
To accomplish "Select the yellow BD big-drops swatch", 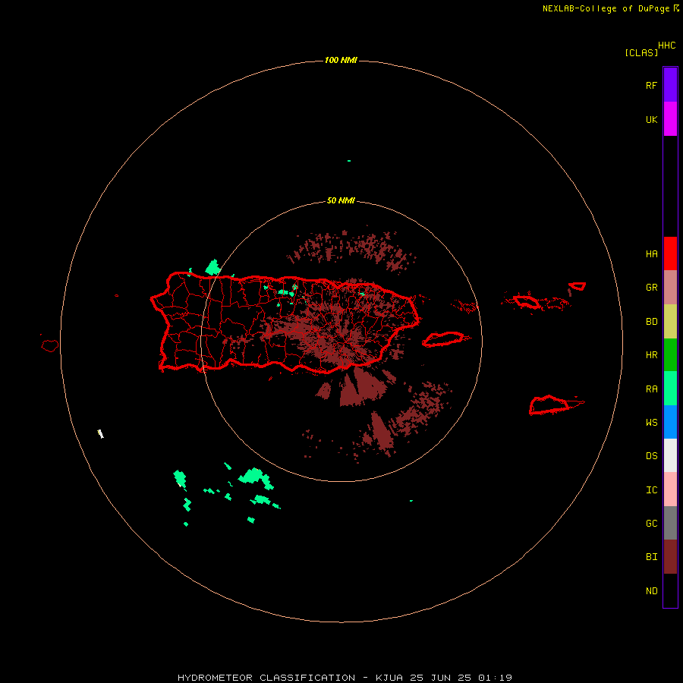I will coord(670,321).
